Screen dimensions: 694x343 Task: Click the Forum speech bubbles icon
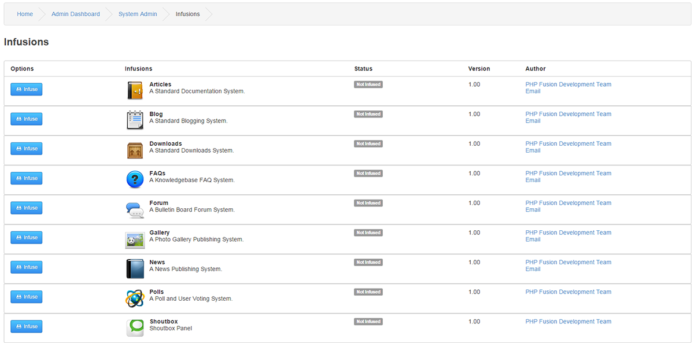(135, 209)
